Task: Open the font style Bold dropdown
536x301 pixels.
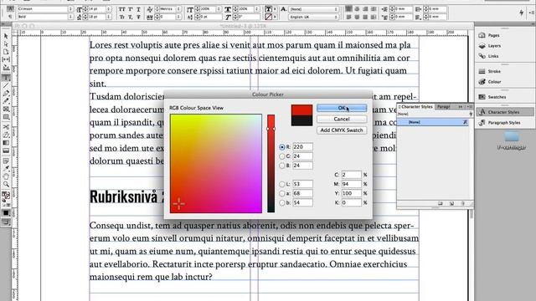Action: (70, 17)
